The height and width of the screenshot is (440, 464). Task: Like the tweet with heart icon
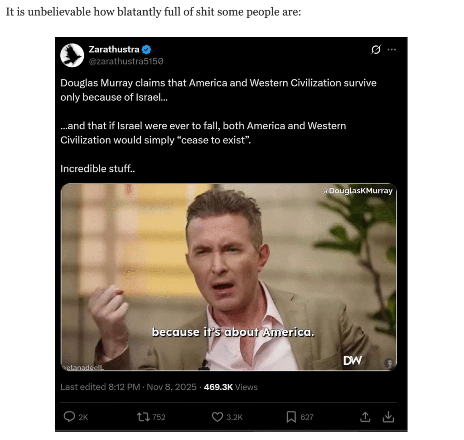click(x=217, y=417)
